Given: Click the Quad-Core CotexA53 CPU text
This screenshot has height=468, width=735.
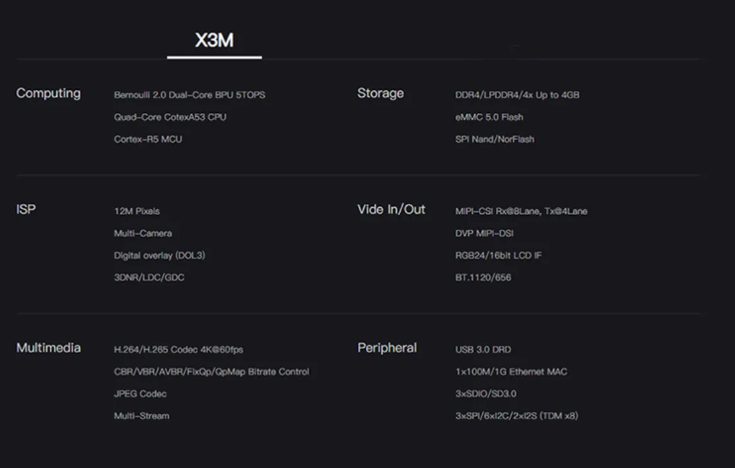Looking at the screenshot, I should [170, 117].
